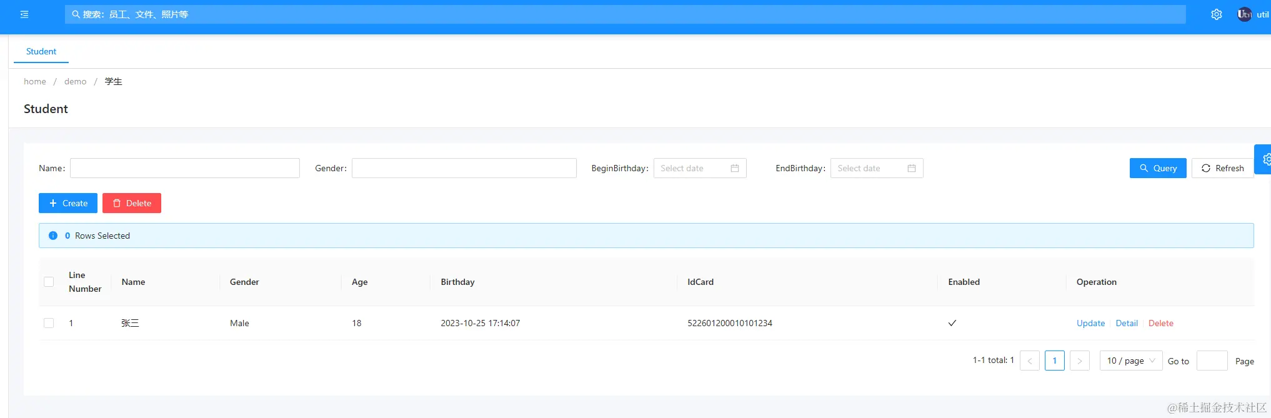
Task: Click the Create button
Action: click(x=68, y=203)
